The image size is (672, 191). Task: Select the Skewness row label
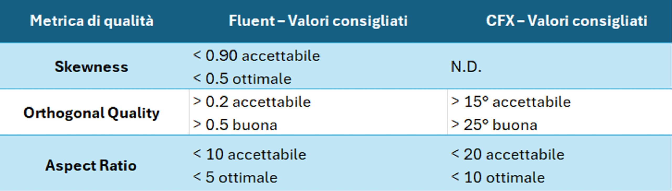[91, 67]
